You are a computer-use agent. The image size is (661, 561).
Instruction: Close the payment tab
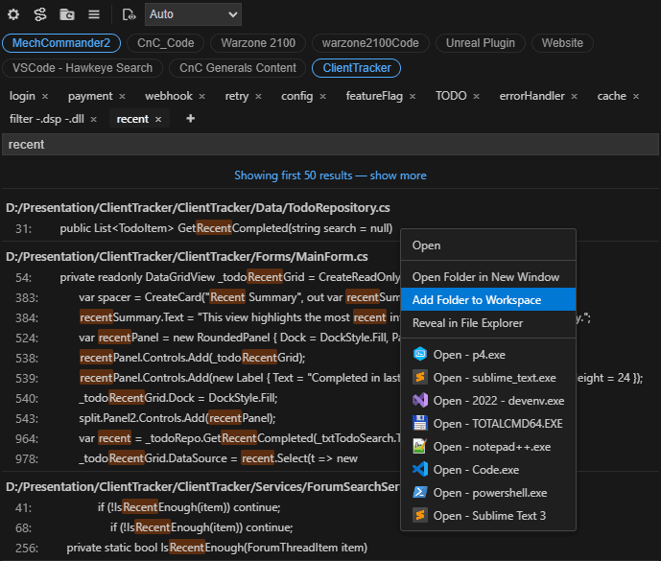pos(122,97)
